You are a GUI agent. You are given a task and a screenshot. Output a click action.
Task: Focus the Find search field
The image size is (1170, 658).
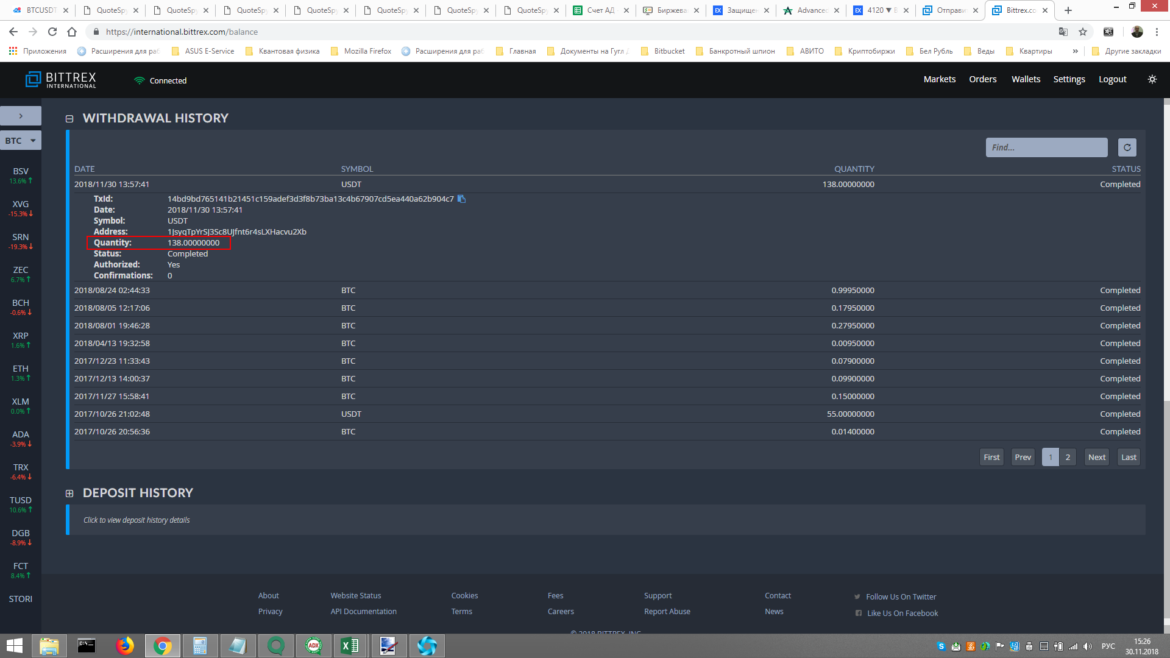click(1046, 147)
